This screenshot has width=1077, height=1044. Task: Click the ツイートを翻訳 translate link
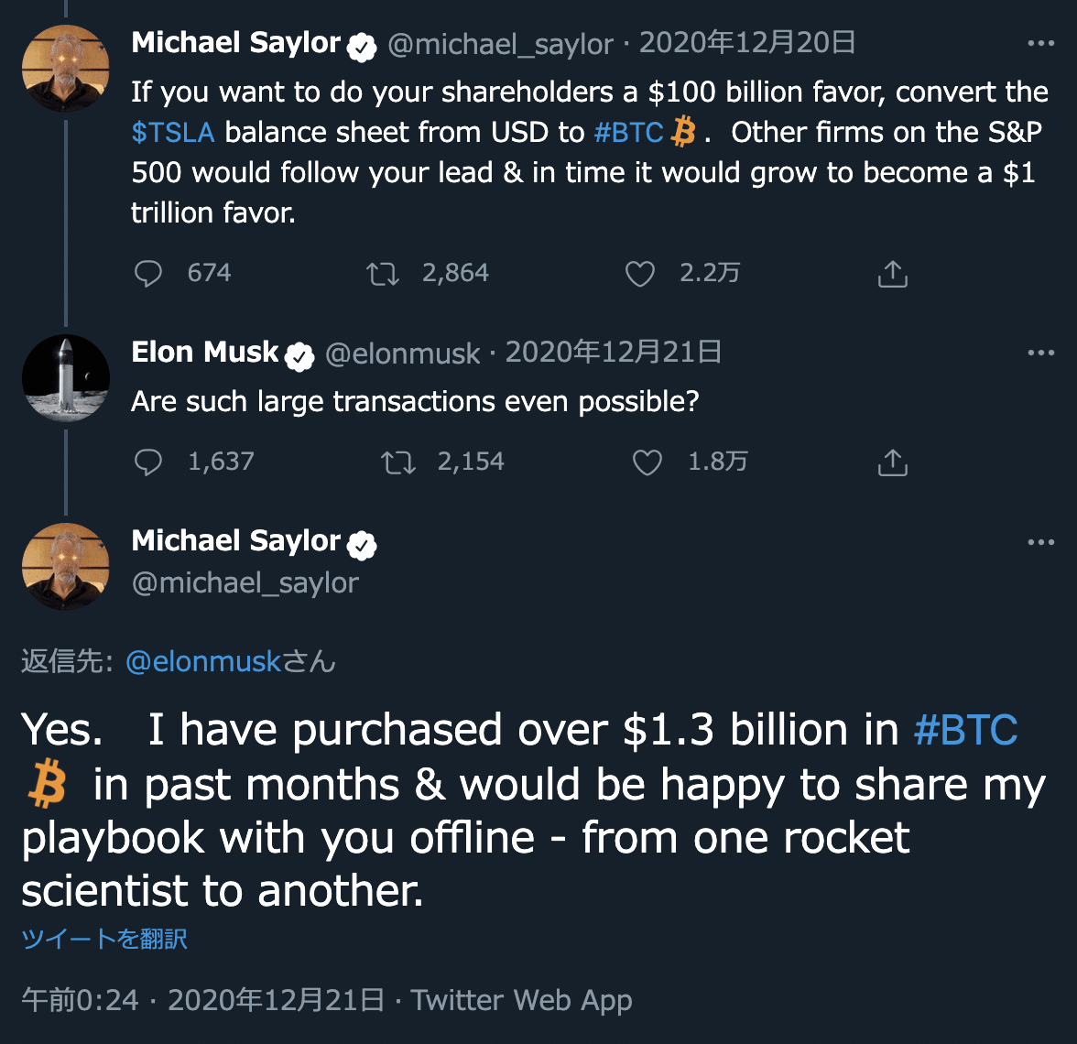(104, 939)
